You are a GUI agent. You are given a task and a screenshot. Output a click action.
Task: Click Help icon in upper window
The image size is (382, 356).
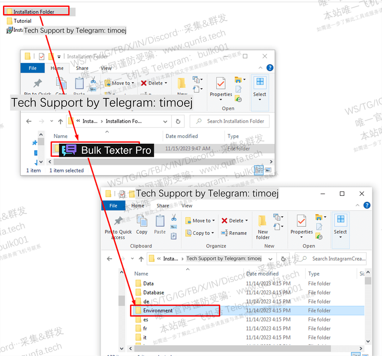click(270, 68)
